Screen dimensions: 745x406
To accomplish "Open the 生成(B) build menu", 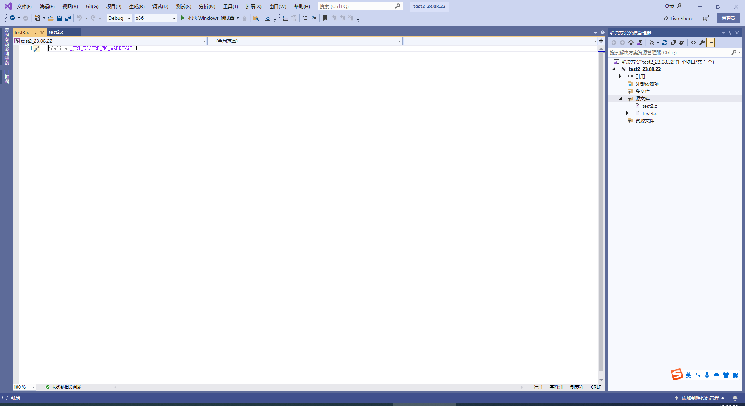I will click(x=137, y=6).
